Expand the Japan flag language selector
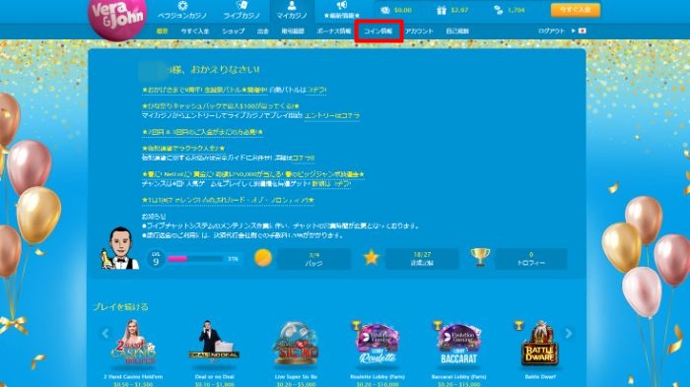 click(580, 31)
